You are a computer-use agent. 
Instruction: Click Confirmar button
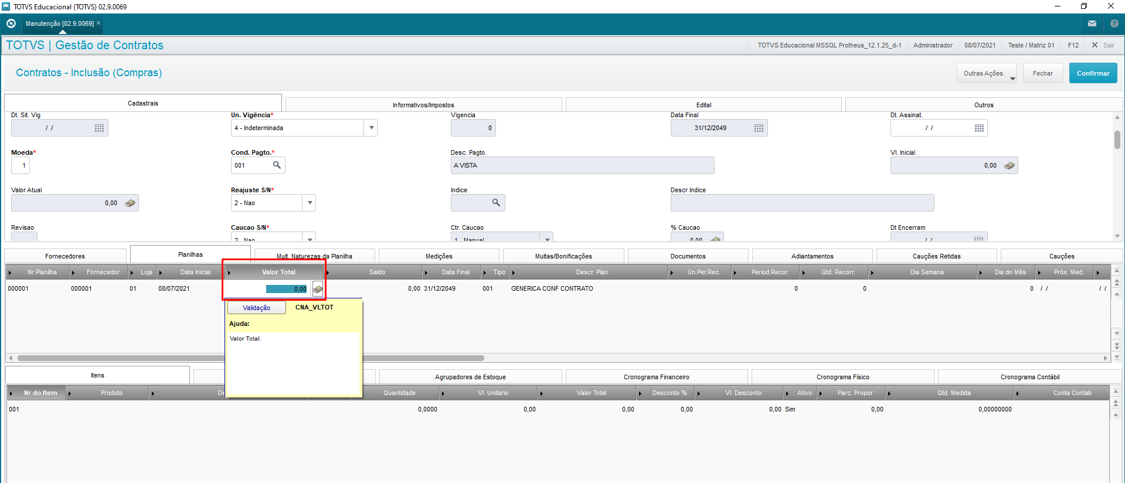(1093, 73)
